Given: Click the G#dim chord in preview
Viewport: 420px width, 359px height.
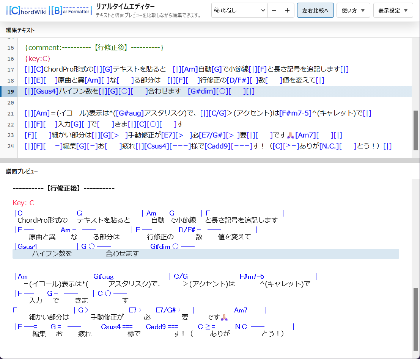Looking at the screenshot, I should click(160, 247).
